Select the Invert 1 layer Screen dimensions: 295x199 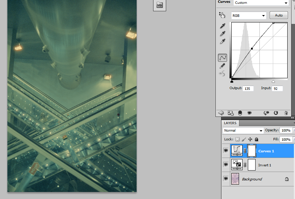coord(265,165)
